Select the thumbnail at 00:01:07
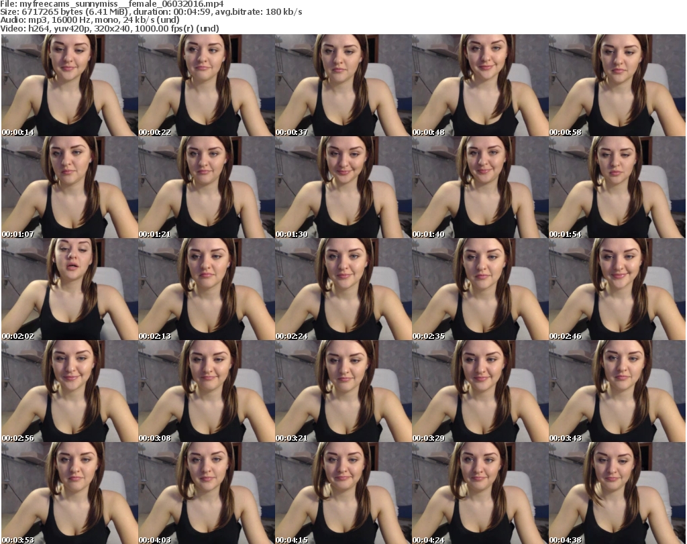The height and width of the screenshot is (544, 687). tap(69, 187)
